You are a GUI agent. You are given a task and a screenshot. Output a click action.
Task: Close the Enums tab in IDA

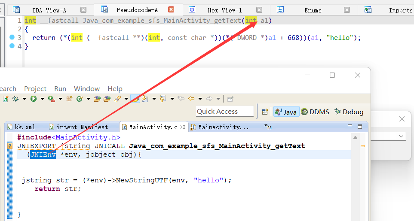coord(347,10)
